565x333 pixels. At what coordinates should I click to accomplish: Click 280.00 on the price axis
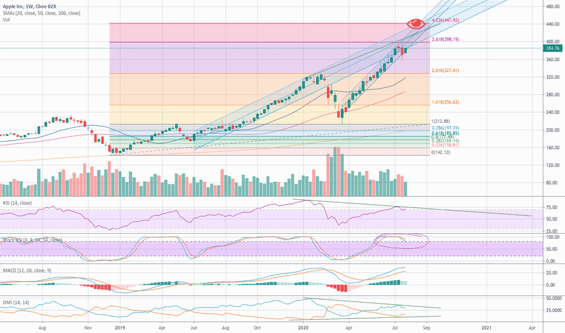tap(553, 94)
